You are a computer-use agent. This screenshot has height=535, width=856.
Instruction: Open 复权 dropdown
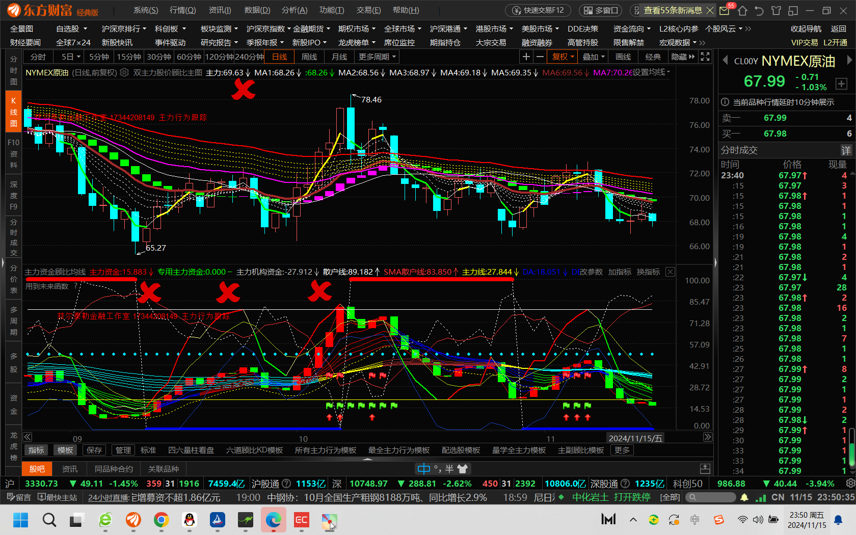pos(563,57)
